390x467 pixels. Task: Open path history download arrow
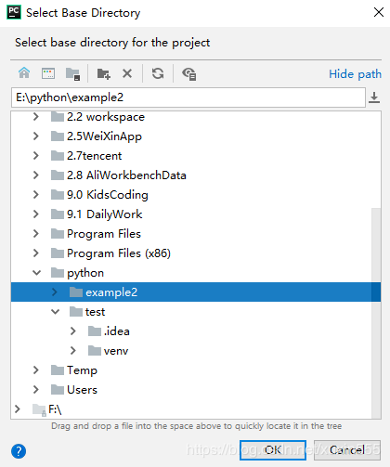[x=374, y=97]
